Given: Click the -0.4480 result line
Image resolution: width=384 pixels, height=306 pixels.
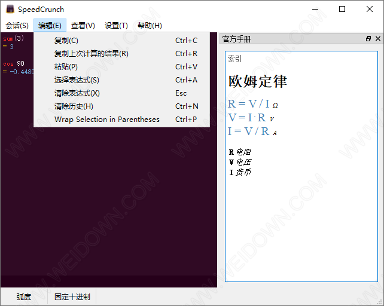Looking at the screenshot, I should (x=19, y=72).
